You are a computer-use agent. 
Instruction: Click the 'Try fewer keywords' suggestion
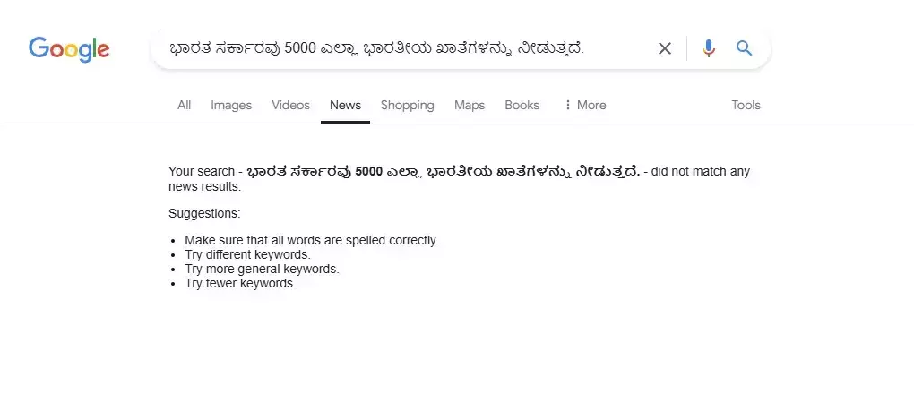point(239,283)
